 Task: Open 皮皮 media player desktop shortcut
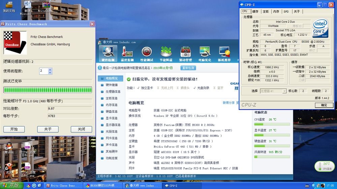[x=9, y=168]
